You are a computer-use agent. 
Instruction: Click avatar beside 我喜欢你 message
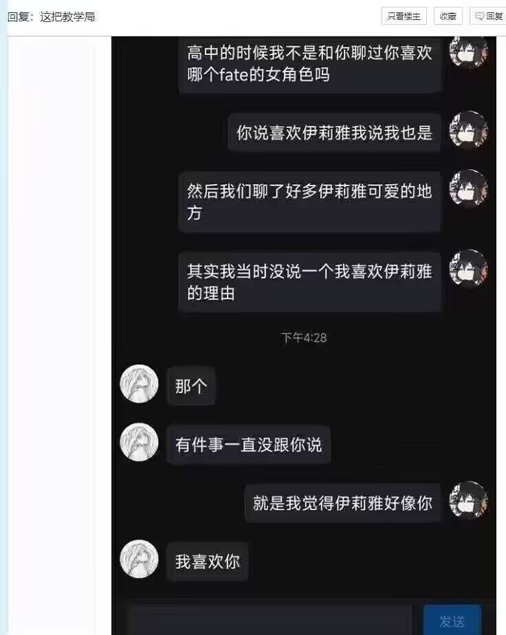pyautogui.click(x=139, y=559)
